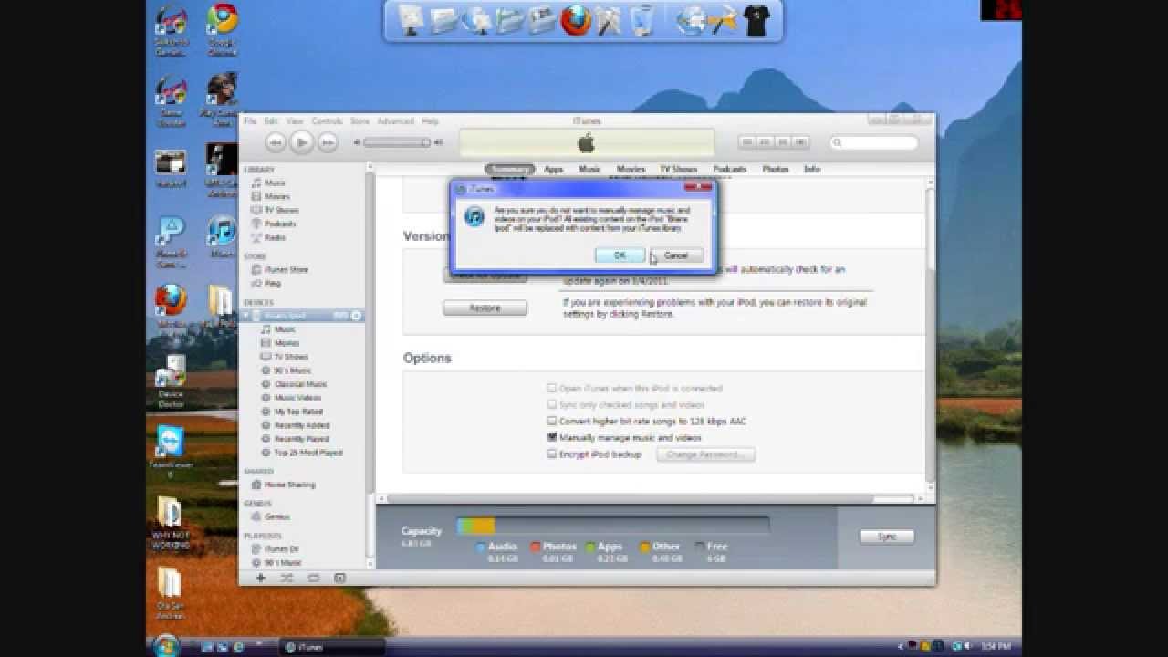Open the Store menu
This screenshot has width=1168, height=657.
click(360, 120)
